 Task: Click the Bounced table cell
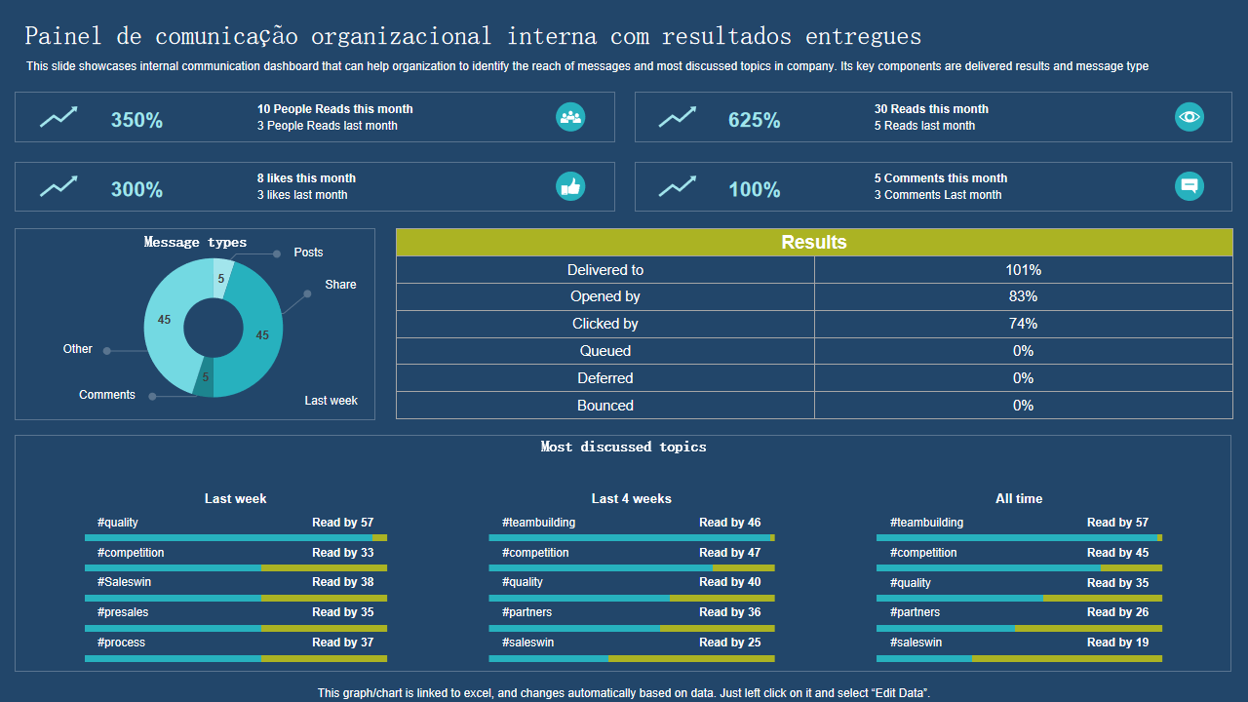pos(605,406)
